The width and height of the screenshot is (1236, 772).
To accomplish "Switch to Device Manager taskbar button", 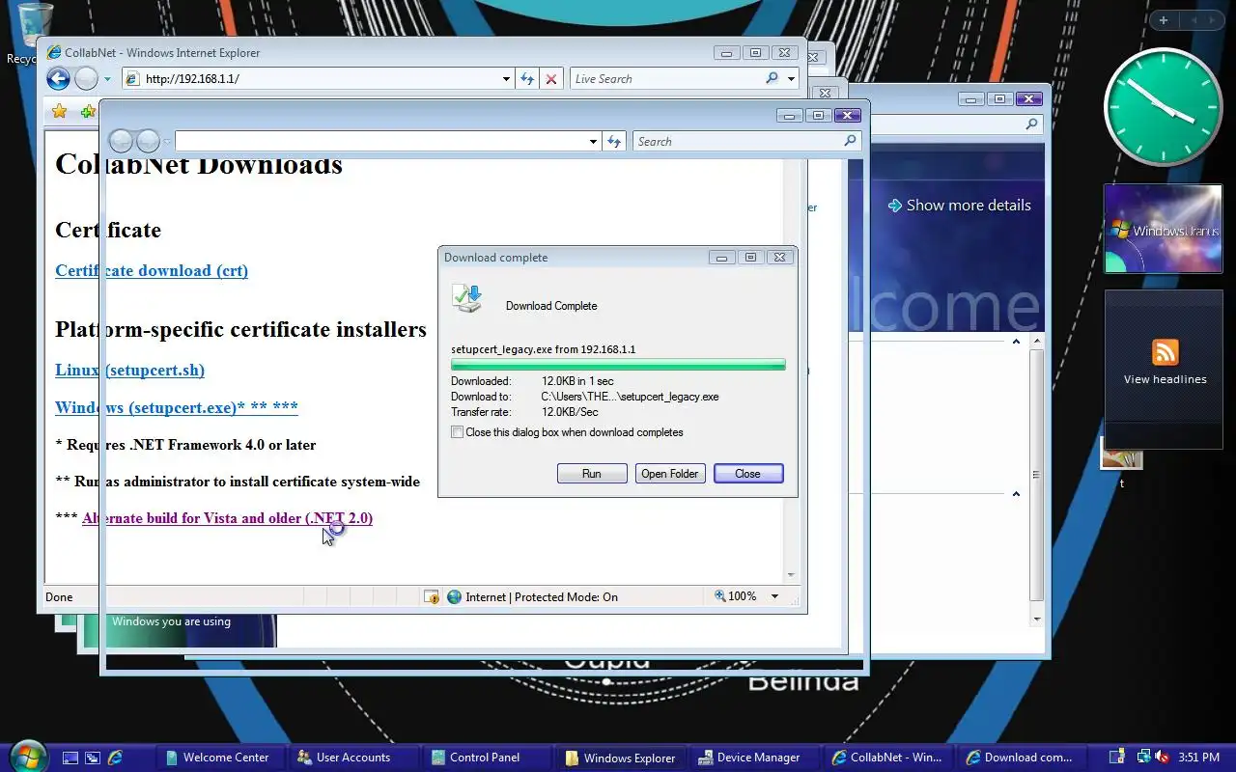I will pos(754,758).
